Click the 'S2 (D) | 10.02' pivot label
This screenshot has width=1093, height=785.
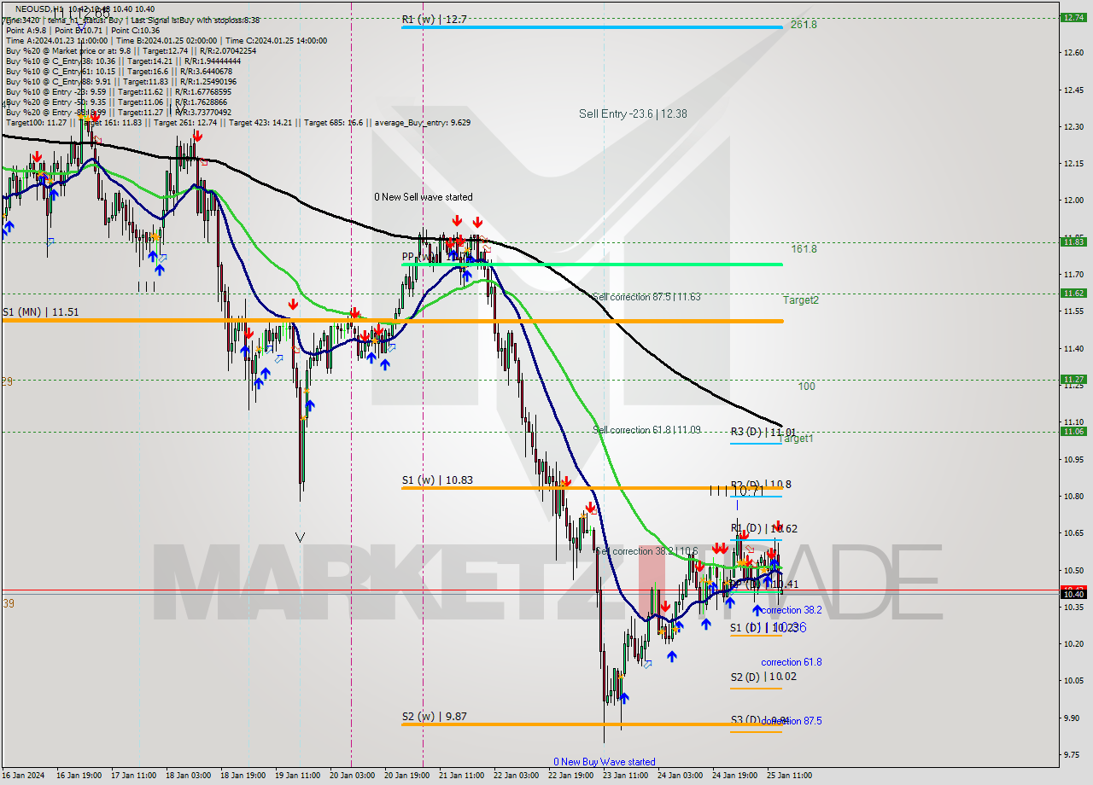[763, 677]
